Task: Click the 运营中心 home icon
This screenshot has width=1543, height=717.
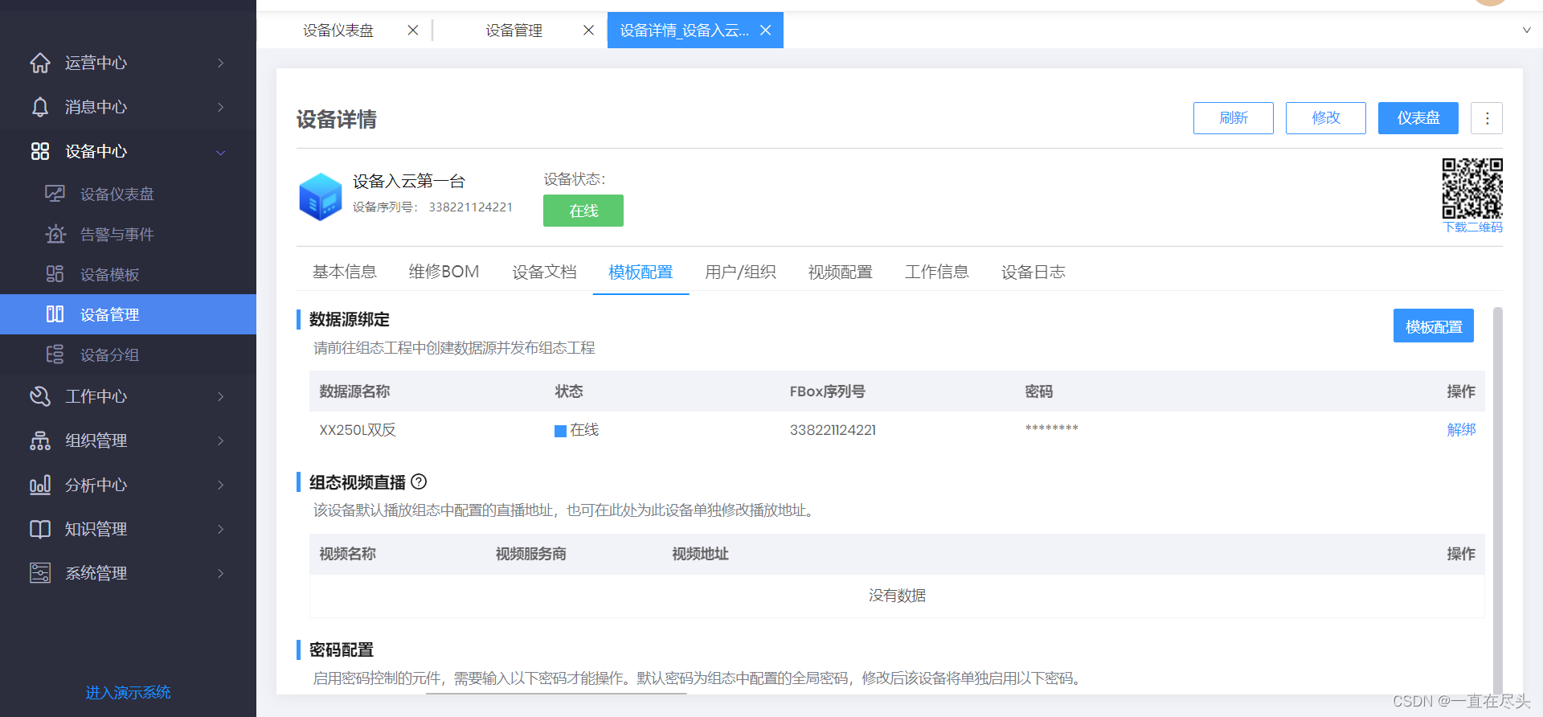Action: [x=40, y=63]
